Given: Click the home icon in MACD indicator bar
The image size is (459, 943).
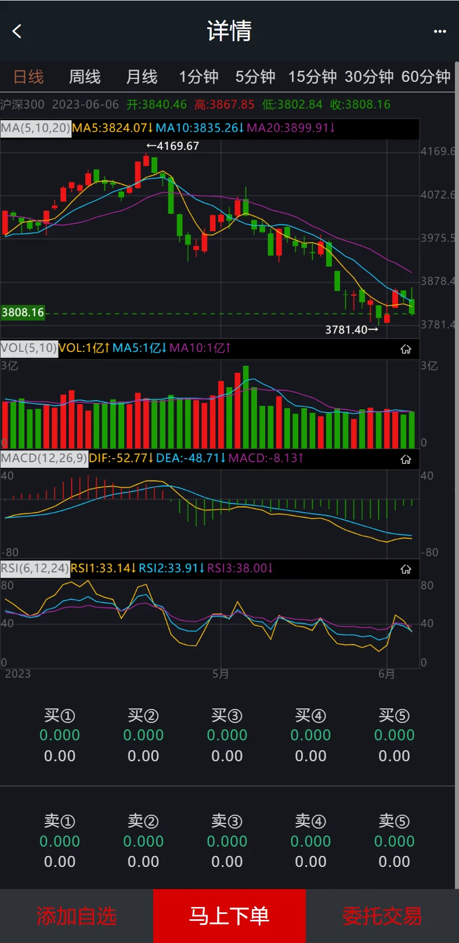Looking at the screenshot, I should point(406,459).
